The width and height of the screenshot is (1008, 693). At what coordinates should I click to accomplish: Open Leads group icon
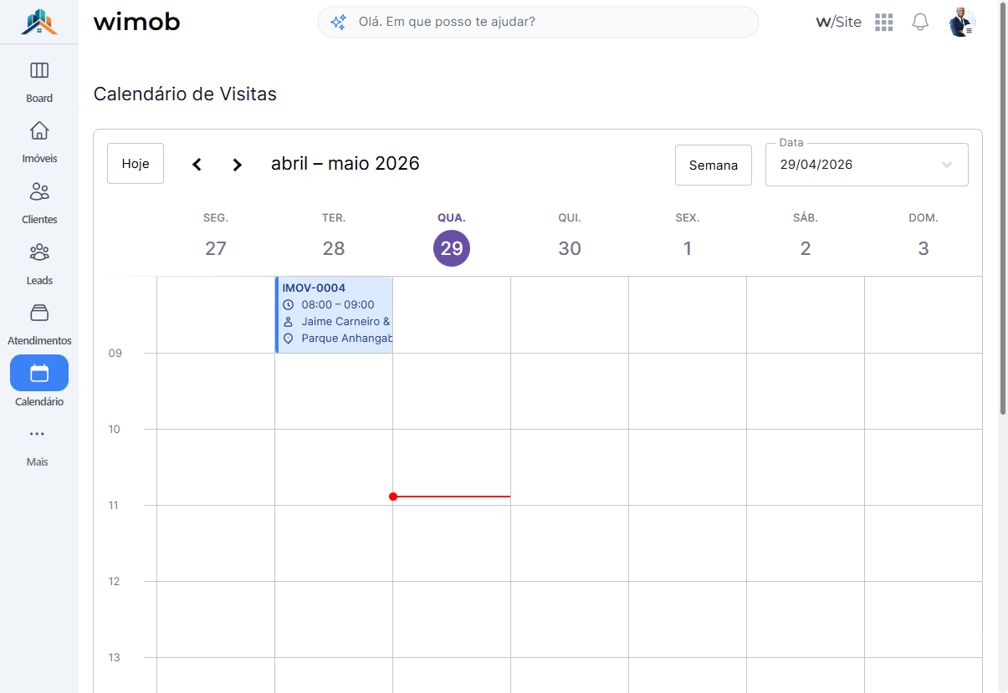tap(39, 252)
